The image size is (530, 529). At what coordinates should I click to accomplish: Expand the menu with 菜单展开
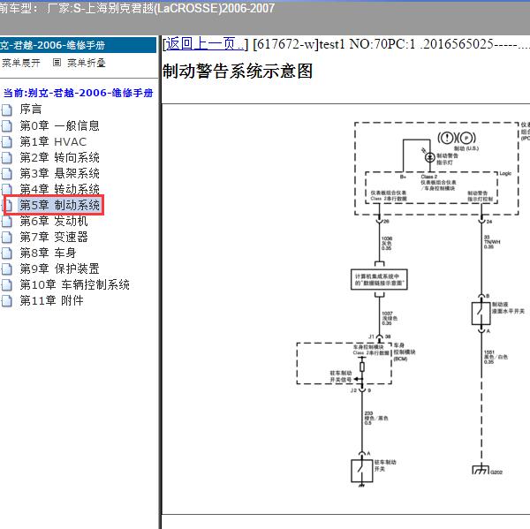click(x=21, y=63)
